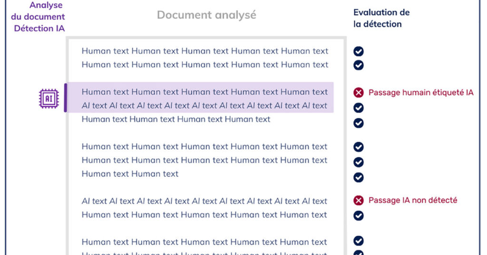Click the purple vertical bar left of the highlighted passage
Screen dimensions: 487x255
pyautogui.click(x=65, y=98)
